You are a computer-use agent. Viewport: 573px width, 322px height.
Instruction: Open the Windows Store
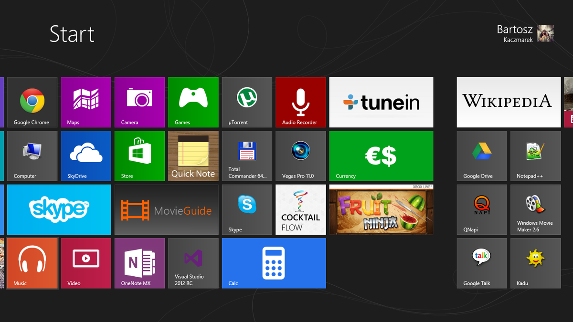(x=139, y=156)
